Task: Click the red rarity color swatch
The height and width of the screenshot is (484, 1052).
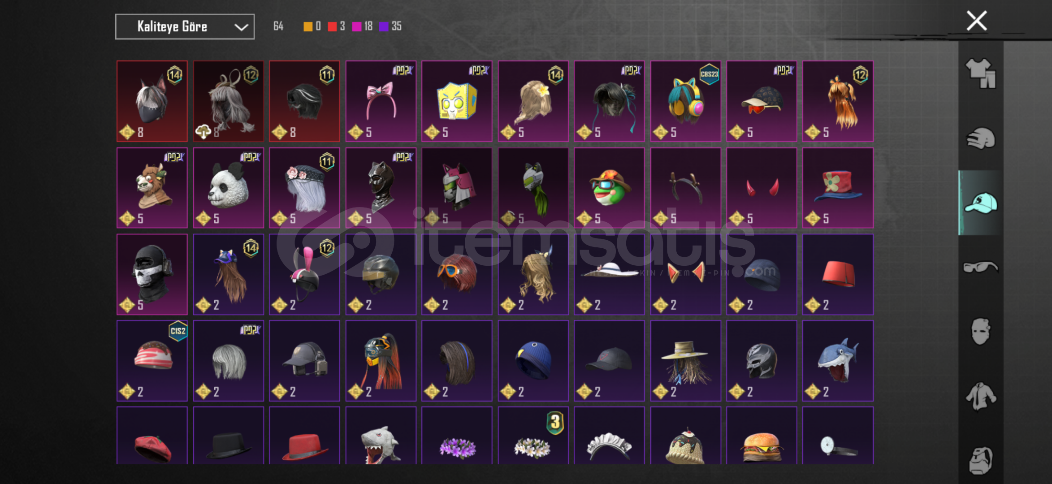Action: tap(332, 26)
